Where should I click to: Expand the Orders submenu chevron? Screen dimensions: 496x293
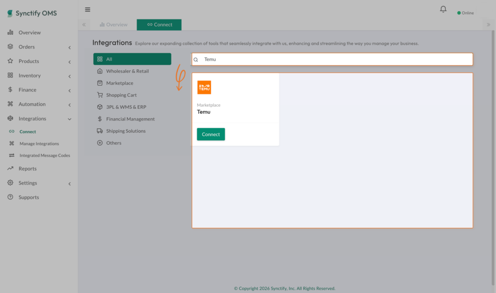click(x=70, y=47)
